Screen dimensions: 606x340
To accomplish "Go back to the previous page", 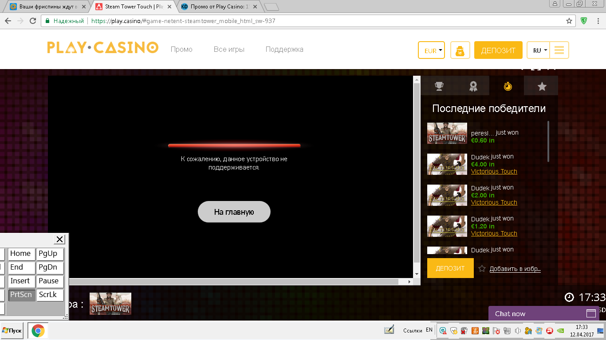I will tap(8, 21).
